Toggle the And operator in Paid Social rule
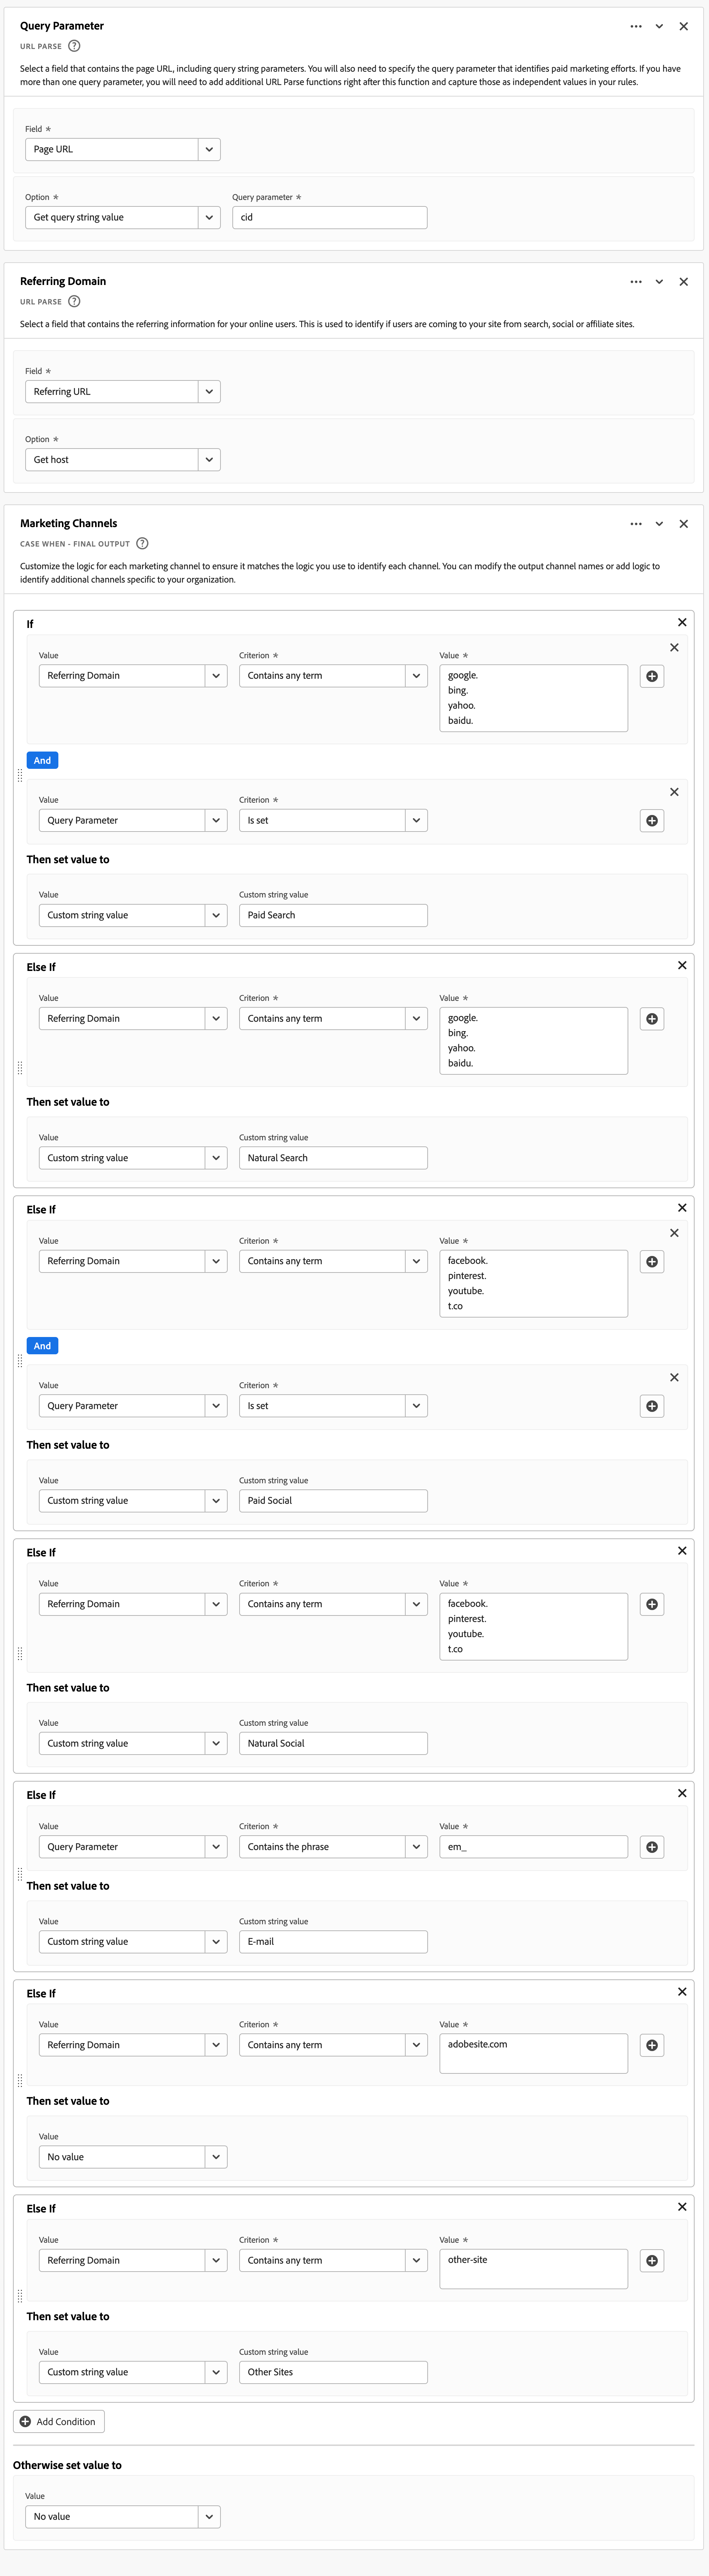This screenshot has height=2576, width=709. tap(42, 1346)
